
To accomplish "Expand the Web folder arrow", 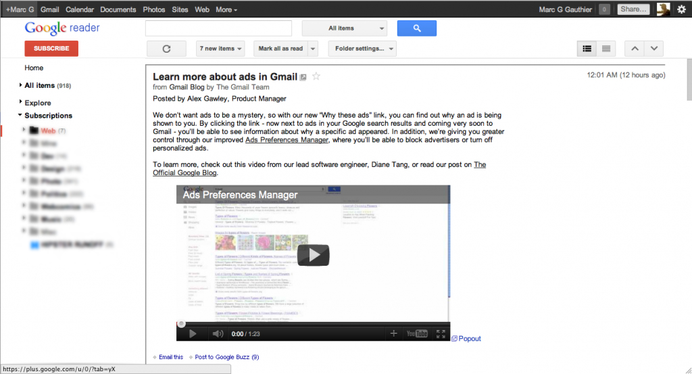I will point(24,130).
